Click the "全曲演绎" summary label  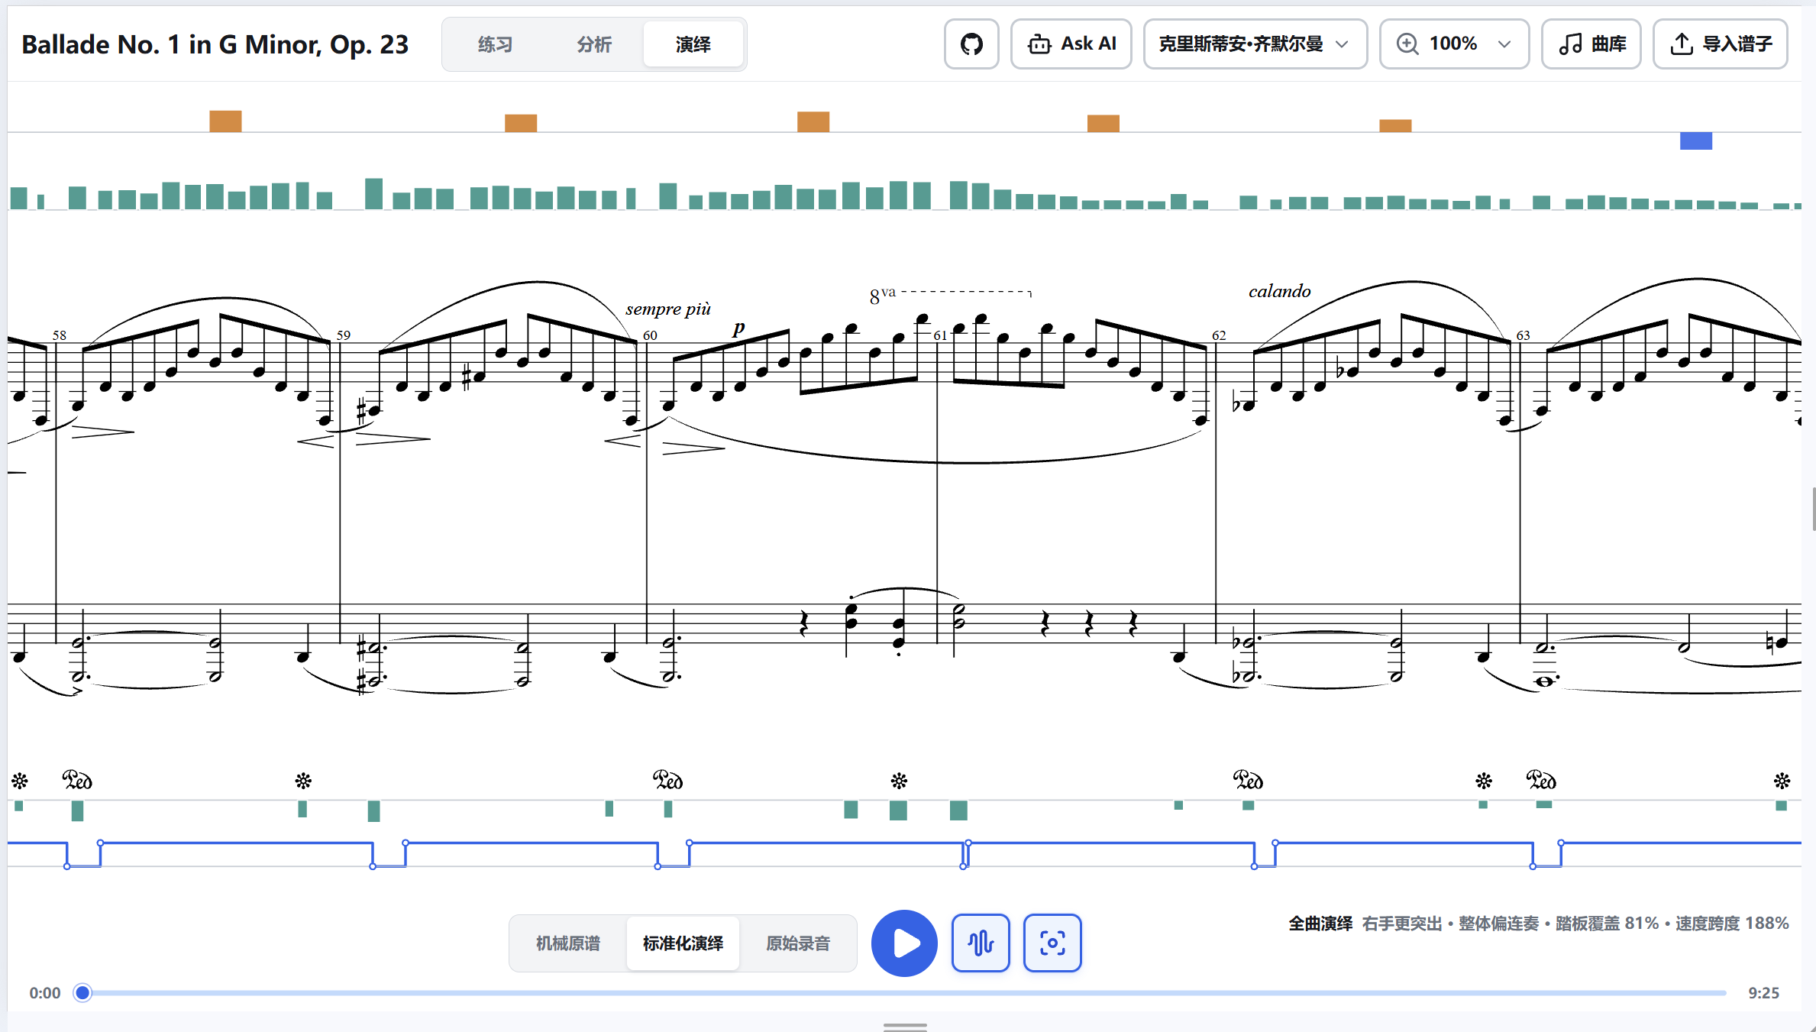[1320, 924]
